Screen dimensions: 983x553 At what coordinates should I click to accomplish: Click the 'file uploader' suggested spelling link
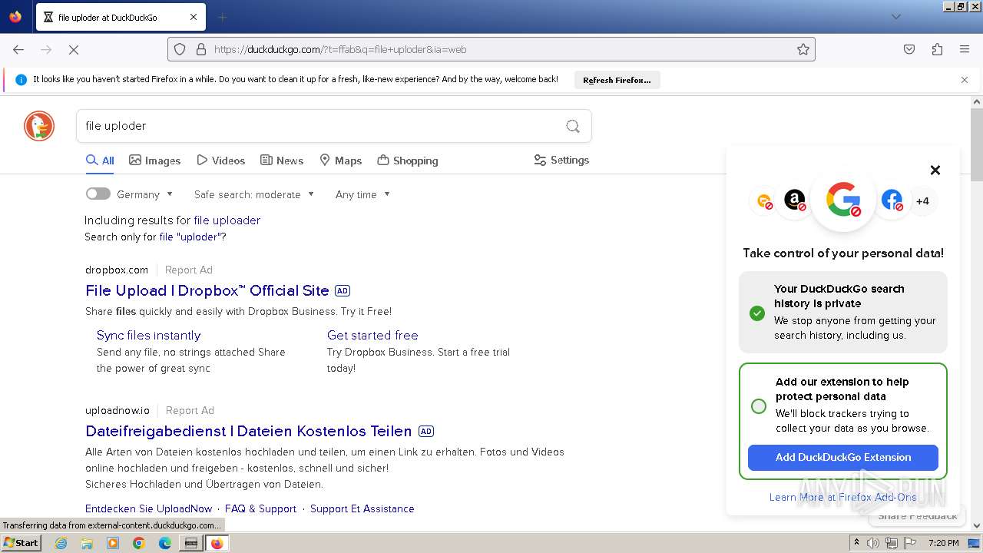click(227, 220)
